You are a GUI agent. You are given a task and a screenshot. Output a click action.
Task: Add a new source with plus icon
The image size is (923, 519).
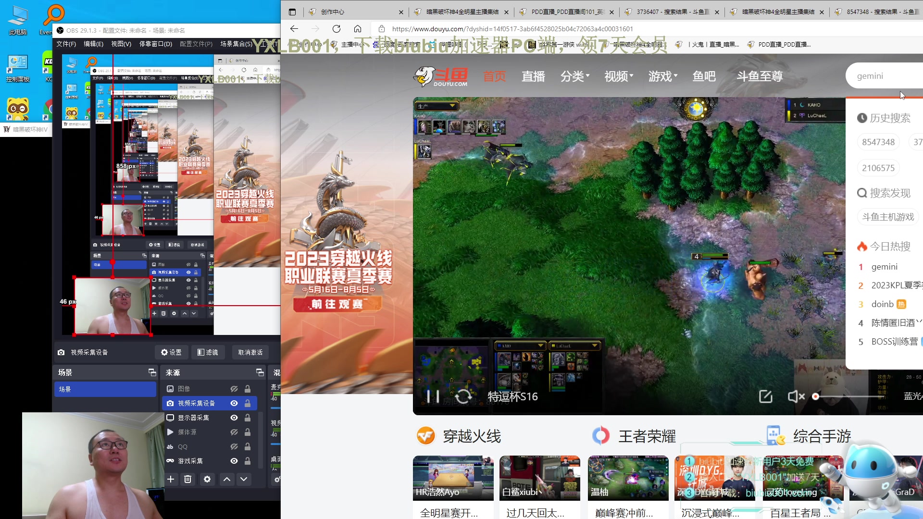[x=171, y=479]
